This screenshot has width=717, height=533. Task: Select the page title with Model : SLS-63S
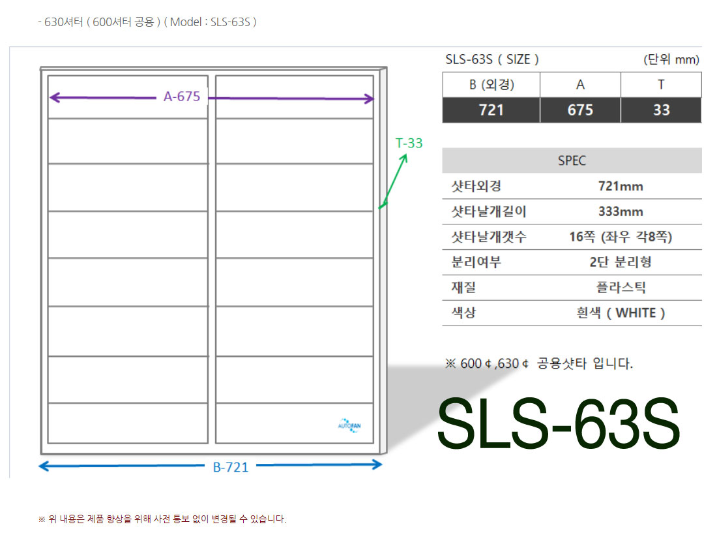tap(147, 22)
